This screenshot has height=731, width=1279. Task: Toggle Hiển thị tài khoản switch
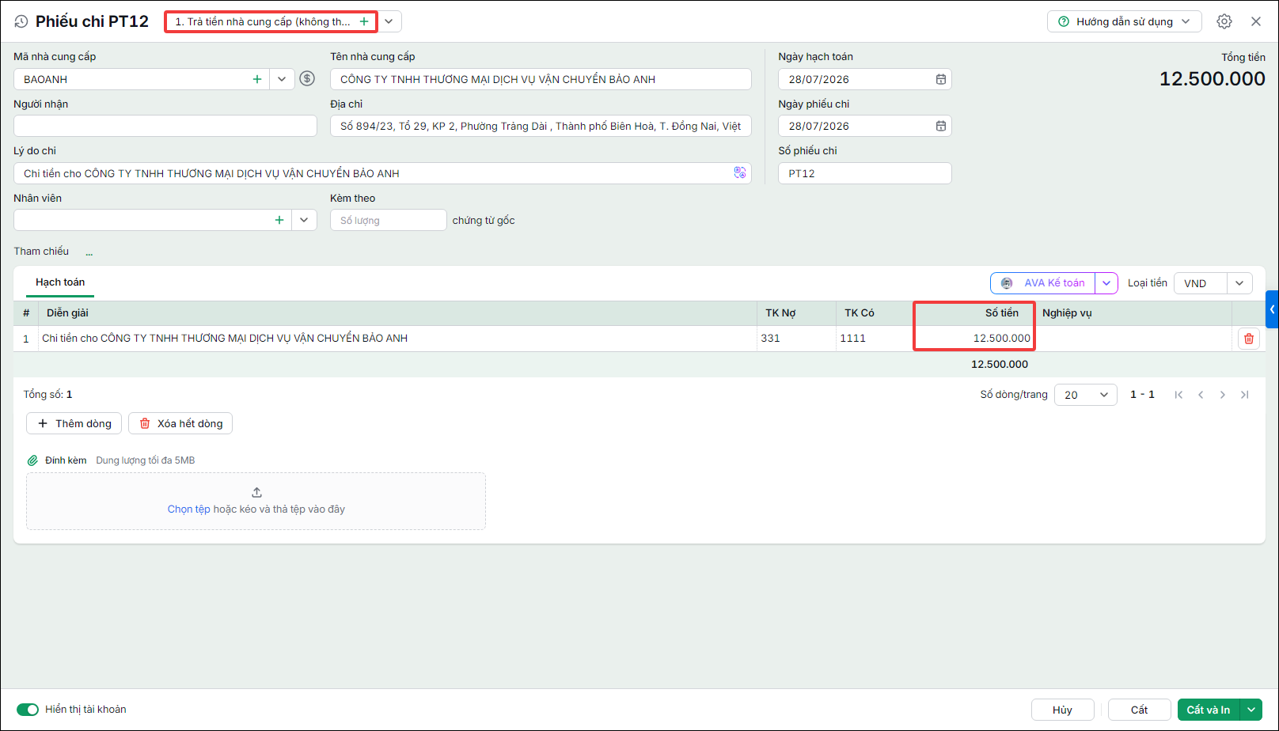28,710
